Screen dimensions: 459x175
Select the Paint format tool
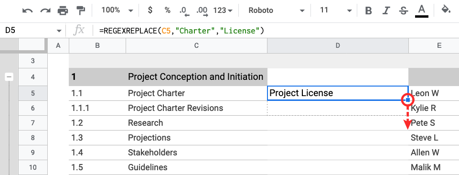pos(81,11)
